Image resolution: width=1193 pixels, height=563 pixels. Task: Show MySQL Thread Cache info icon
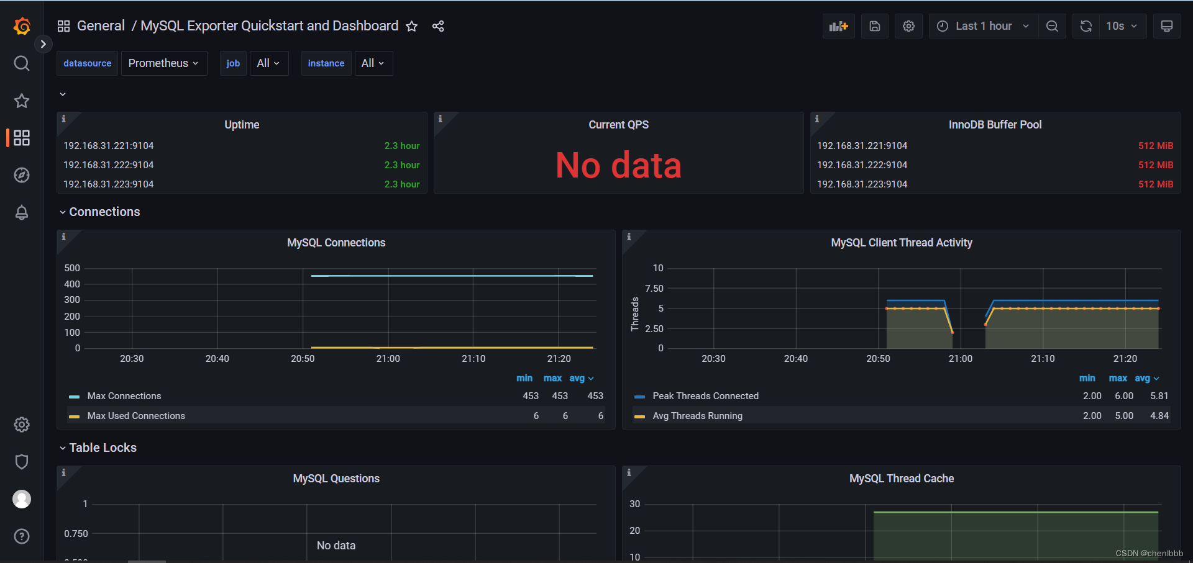tap(629, 472)
